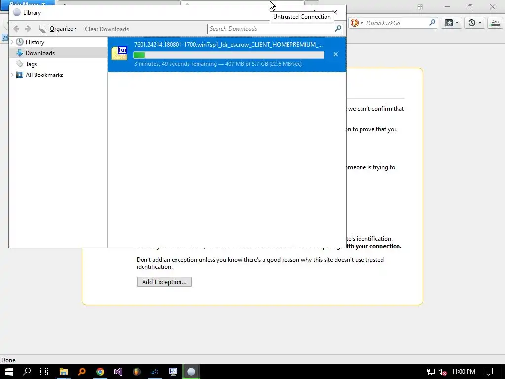Expand the All Bookmarks tree node
Image resolution: width=505 pixels, height=379 pixels.
(12, 75)
